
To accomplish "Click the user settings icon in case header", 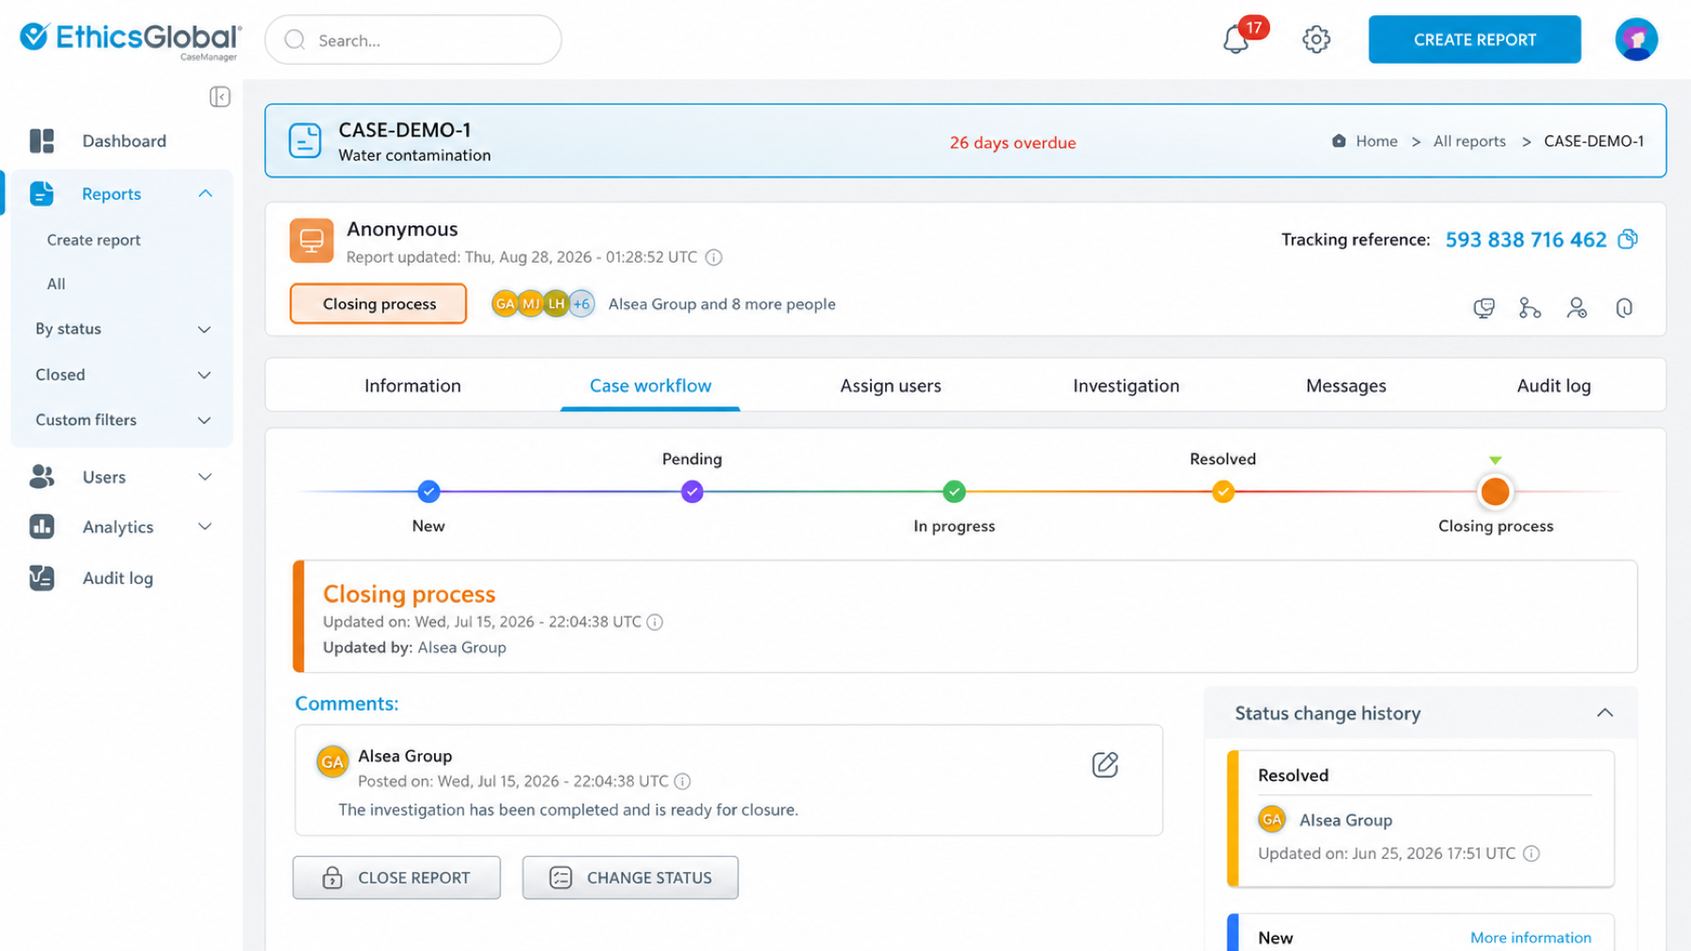I will [1576, 308].
